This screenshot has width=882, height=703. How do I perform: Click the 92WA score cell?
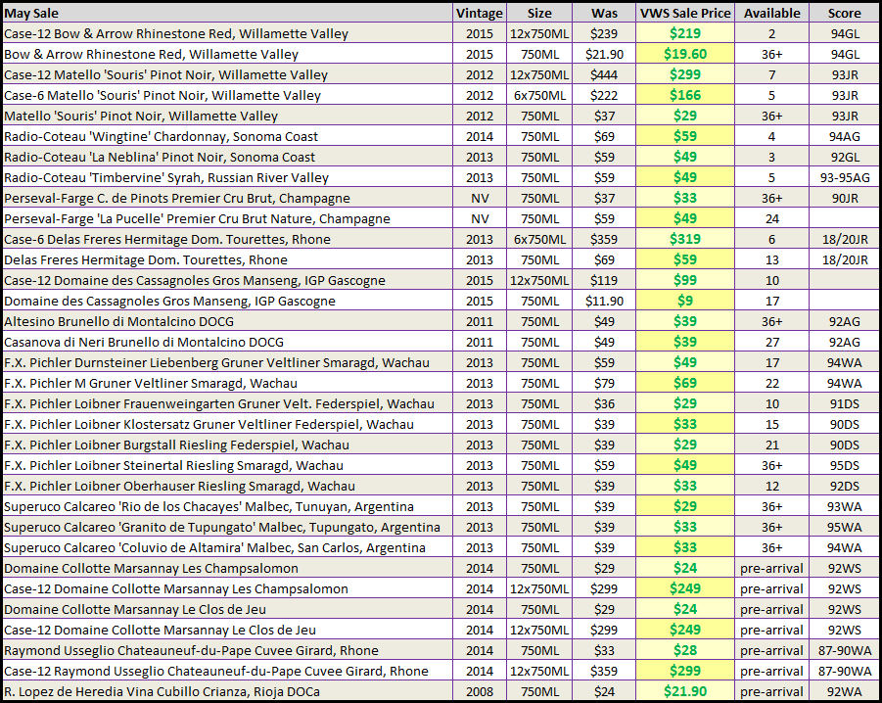click(x=845, y=691)
